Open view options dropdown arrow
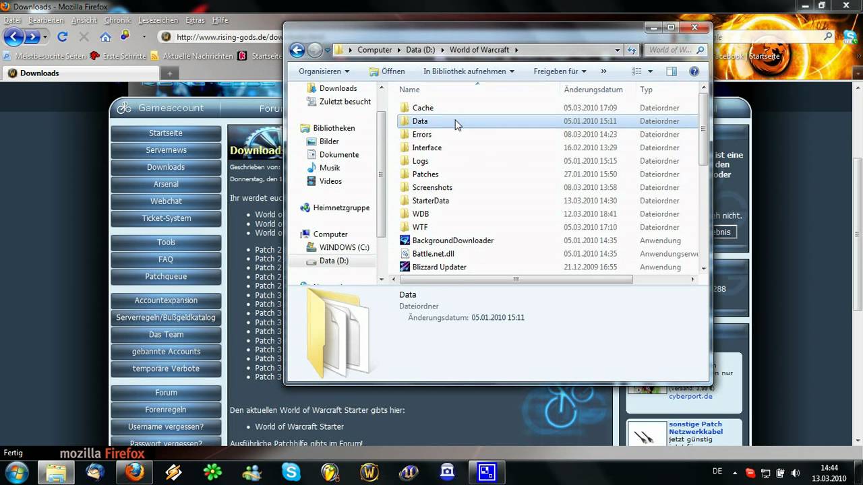Viewport: 863px width, 485px height. click(650, 71)
